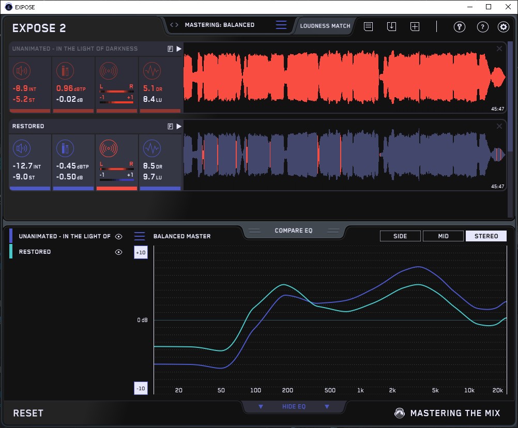
Task: Toggle the Loudness Match button
Action: [x=325, y=25]
